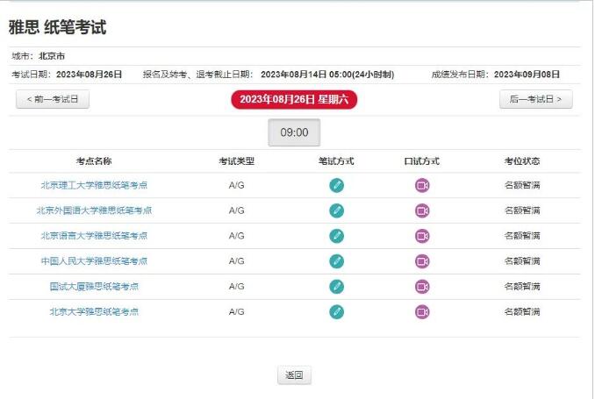Screen dimensions: 595x399
Task: Click pencil icon for 北京外国语大学雅思纸笔考点 row
Action: 337,210
